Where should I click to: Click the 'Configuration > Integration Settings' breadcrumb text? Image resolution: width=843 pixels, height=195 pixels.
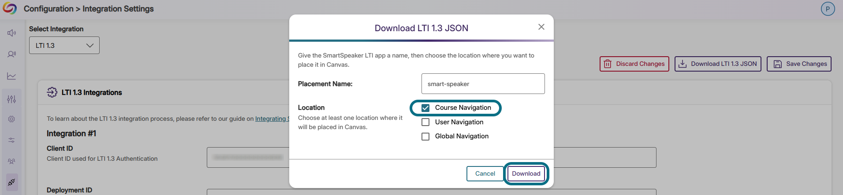89,9
